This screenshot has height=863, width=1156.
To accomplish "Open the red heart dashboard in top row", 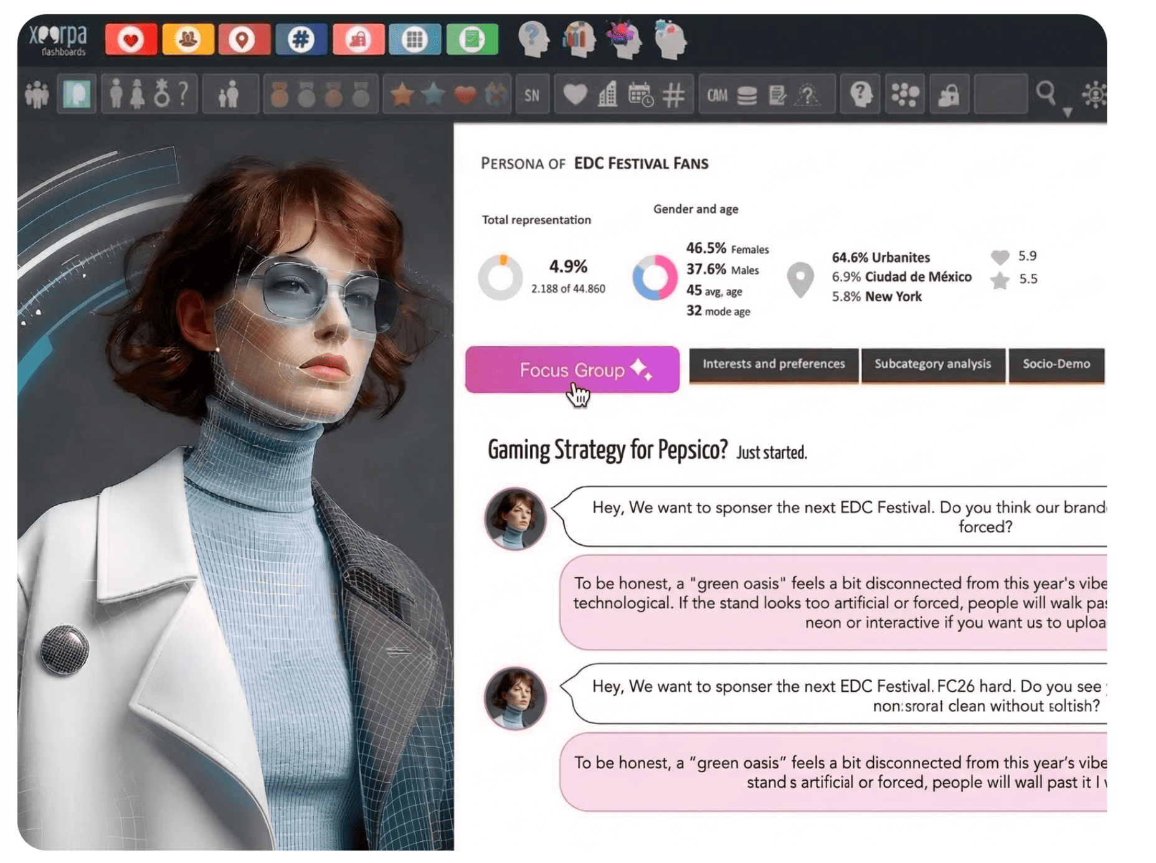I will (x=131, y=40).
